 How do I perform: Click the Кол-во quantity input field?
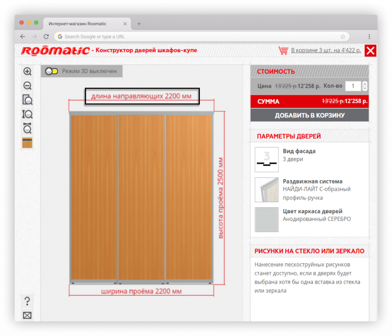tap(353, 86)
